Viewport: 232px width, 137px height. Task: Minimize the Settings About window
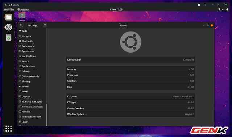(204, 25)
